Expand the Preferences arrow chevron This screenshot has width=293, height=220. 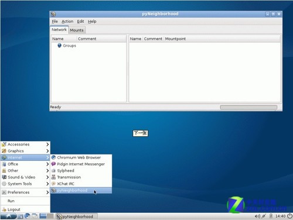[47, 192]
